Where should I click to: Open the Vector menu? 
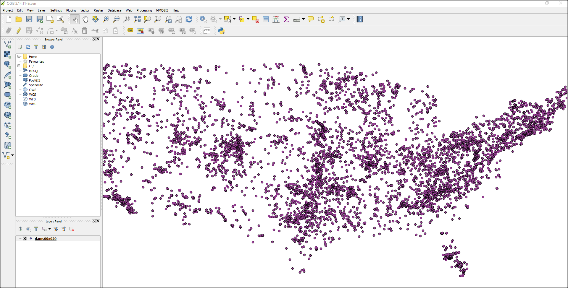pos(85,10)
